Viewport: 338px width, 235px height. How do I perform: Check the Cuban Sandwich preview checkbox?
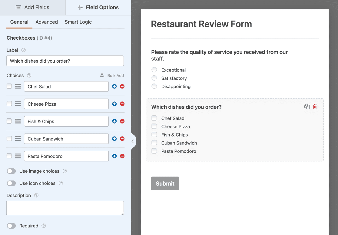tap(154, 143)
